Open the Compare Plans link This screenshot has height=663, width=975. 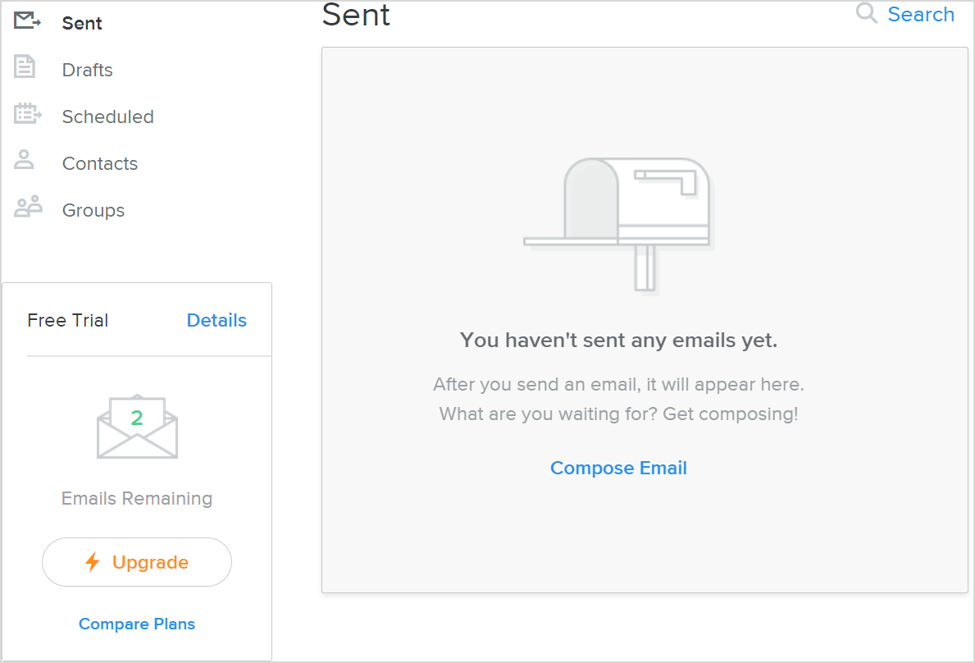click(x=137, y=624)
